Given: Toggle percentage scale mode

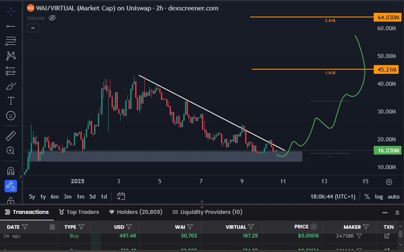Looking at the screenshot, I should [367, 196].
